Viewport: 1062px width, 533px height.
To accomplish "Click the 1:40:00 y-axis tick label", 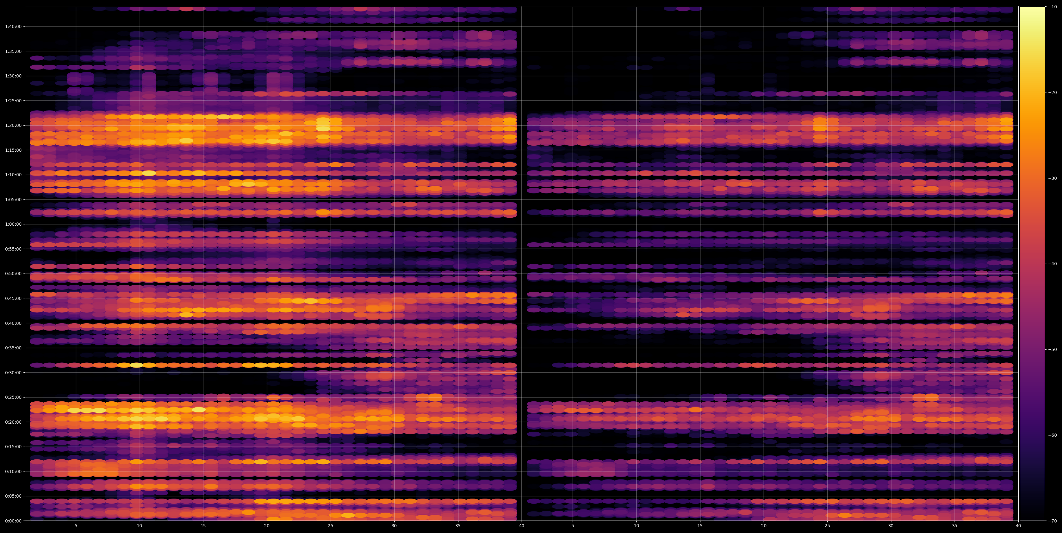I will coord(13,26).
